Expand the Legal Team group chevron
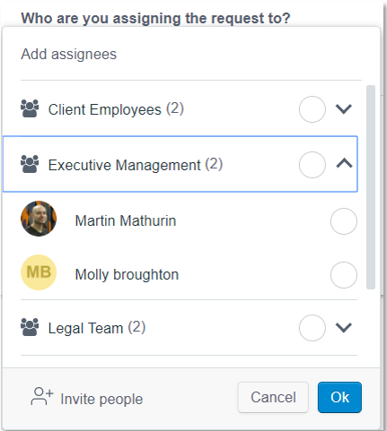The height and width of the screenshot is (431, 387). (344, 328)
